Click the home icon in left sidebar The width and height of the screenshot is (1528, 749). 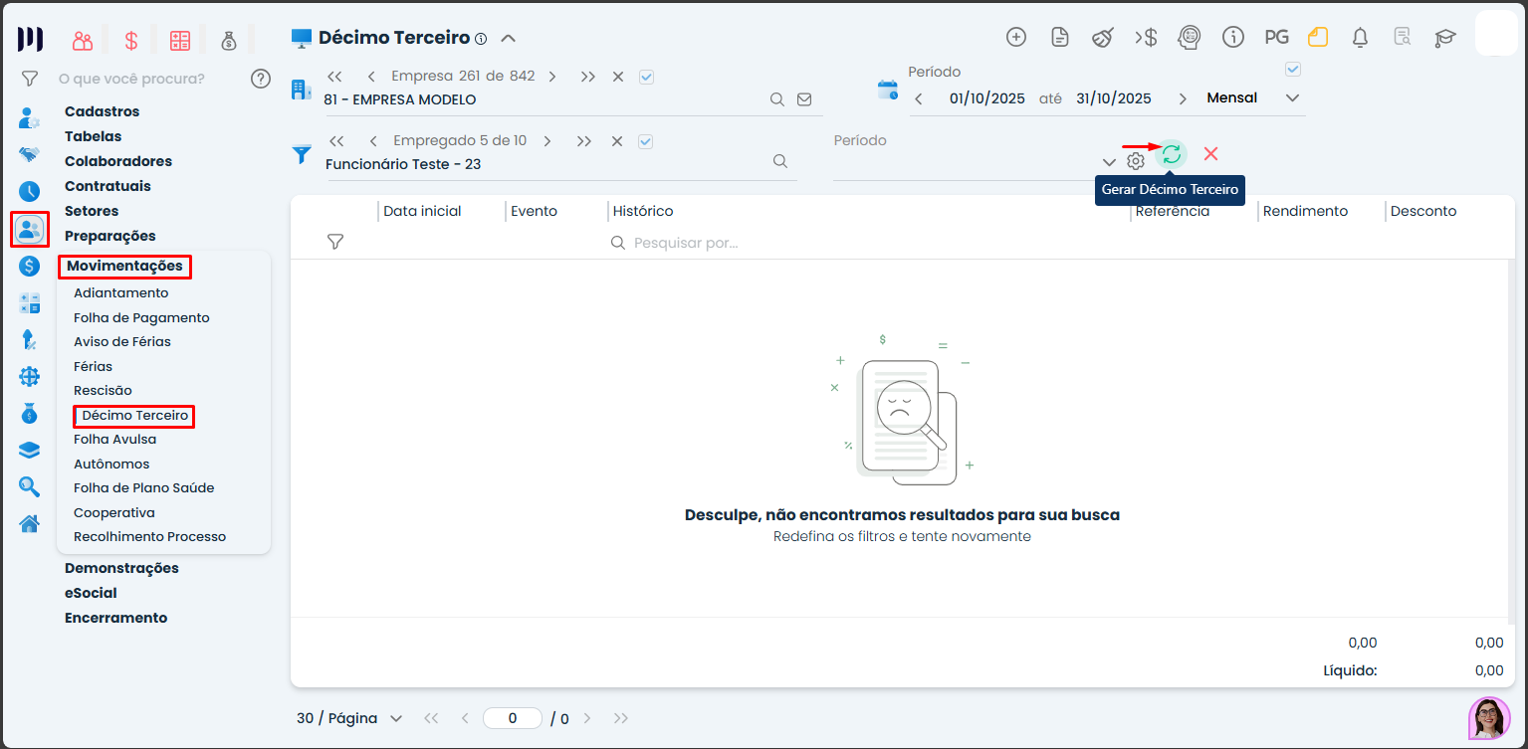30,524
